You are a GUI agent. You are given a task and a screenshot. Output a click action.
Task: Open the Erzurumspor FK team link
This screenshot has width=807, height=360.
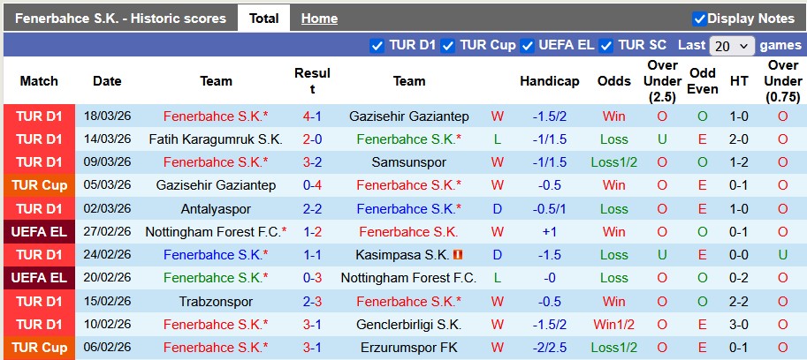408,347
